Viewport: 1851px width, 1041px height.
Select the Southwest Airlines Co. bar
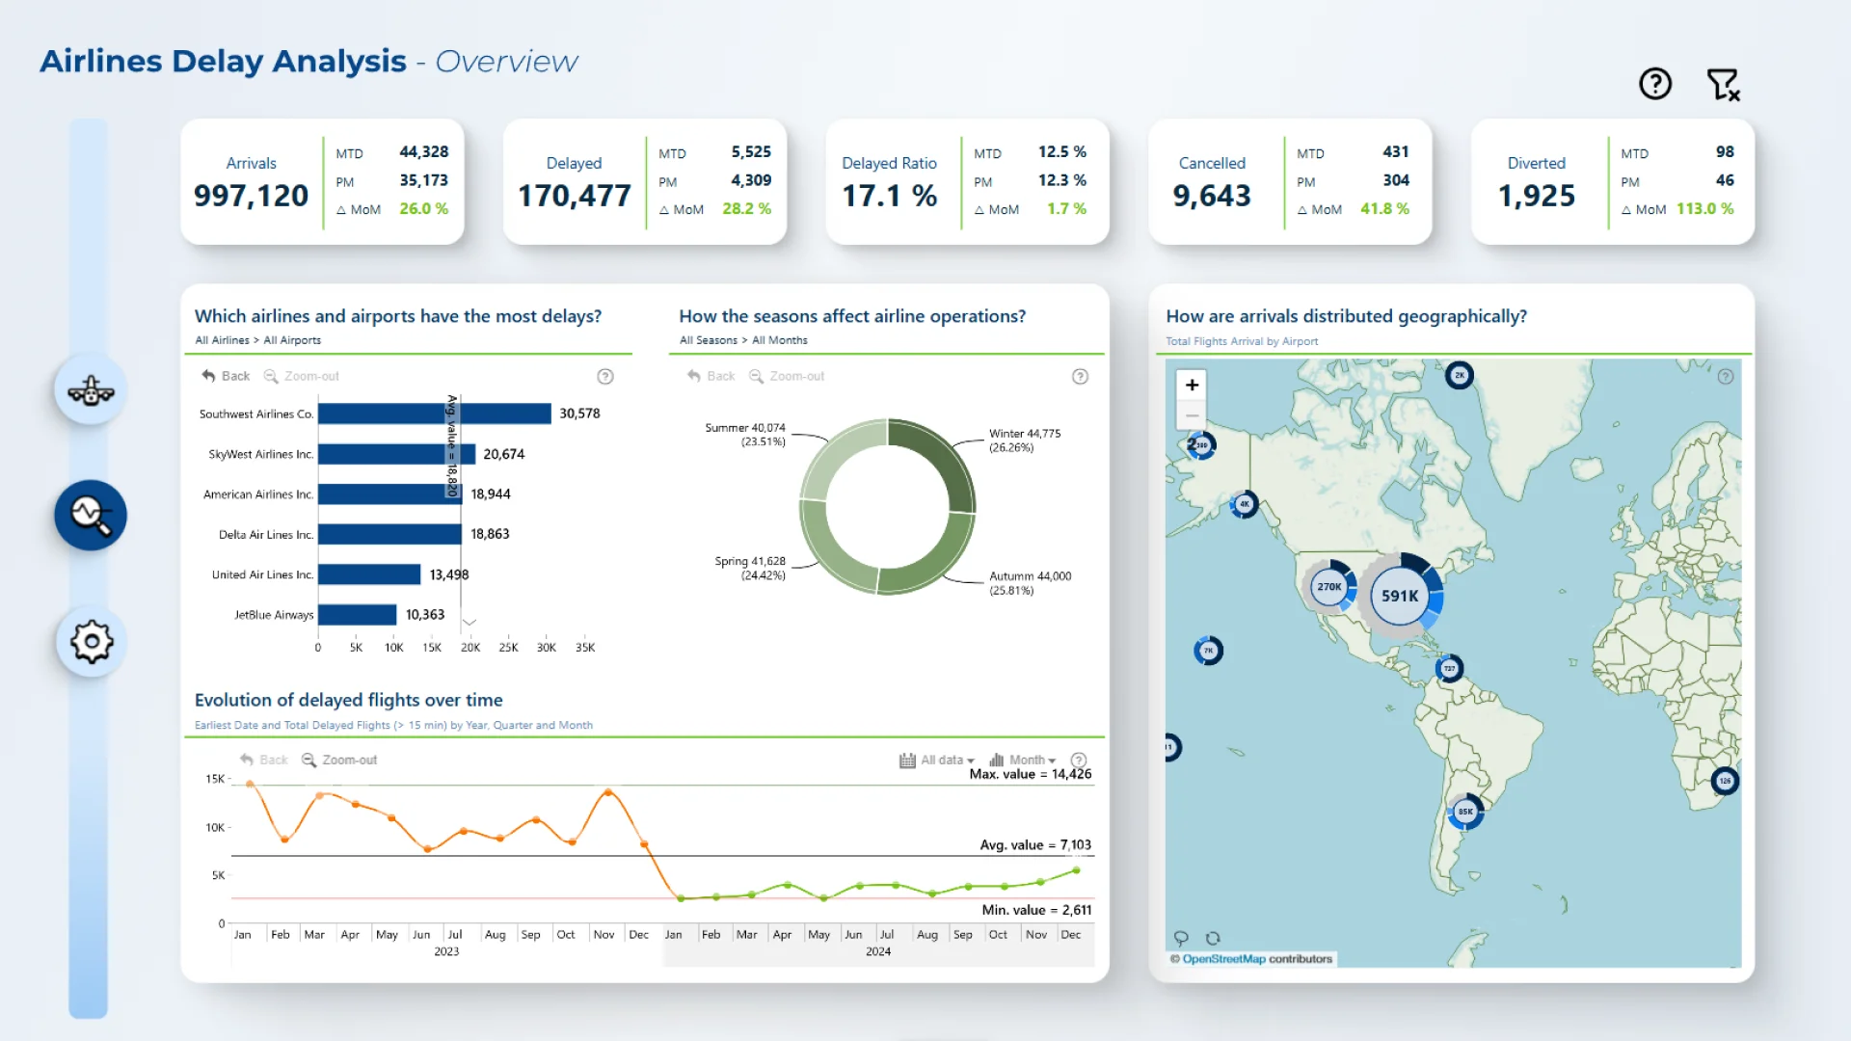(x=435, y=414)
